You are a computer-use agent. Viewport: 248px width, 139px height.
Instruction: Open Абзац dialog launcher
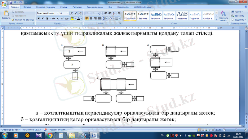[x=120, y=23]
